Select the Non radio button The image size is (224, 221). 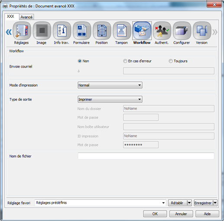coord(80,61)
